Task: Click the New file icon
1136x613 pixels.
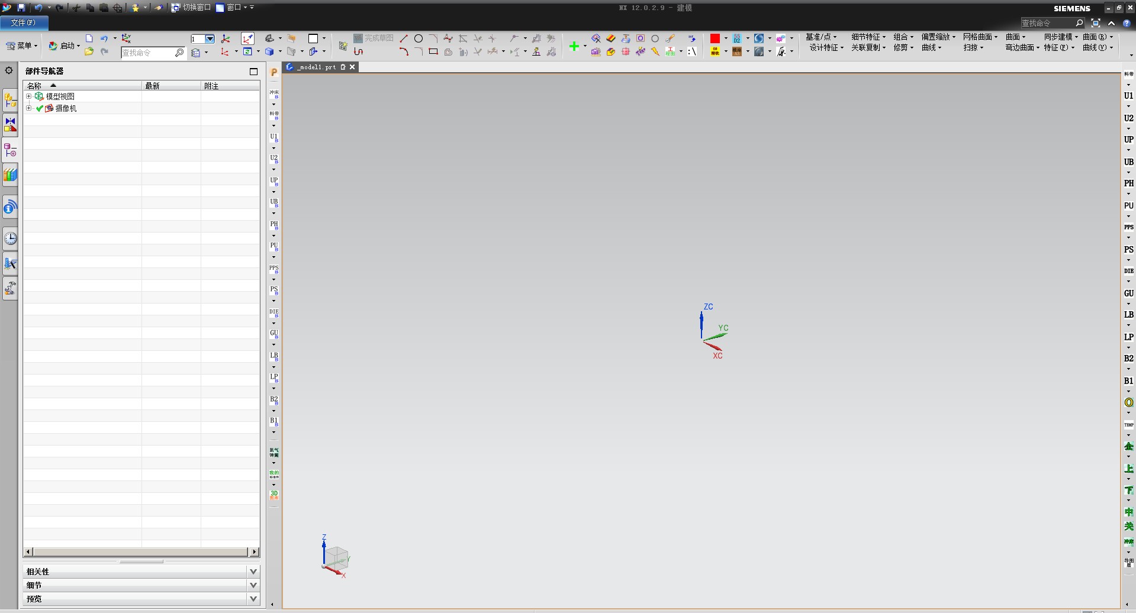Action: [89, 38]
